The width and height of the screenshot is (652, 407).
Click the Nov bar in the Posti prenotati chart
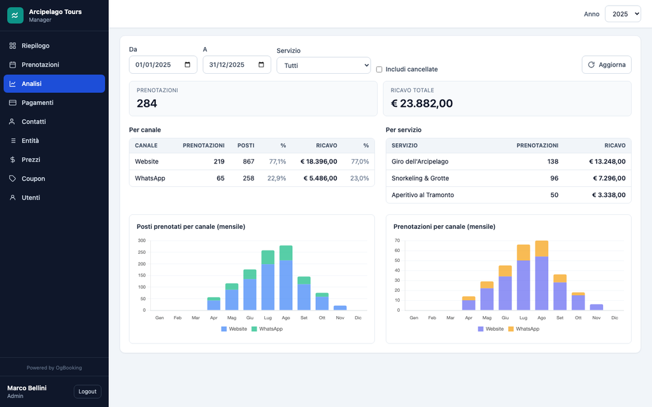(340, 308)
